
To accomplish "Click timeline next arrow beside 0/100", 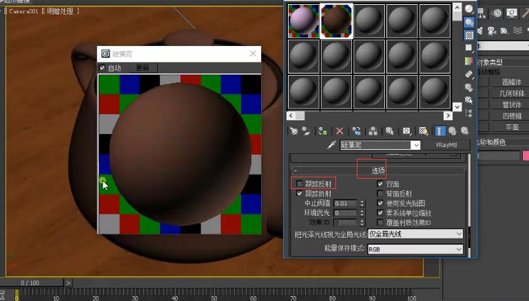I will (x=68, y=283).
